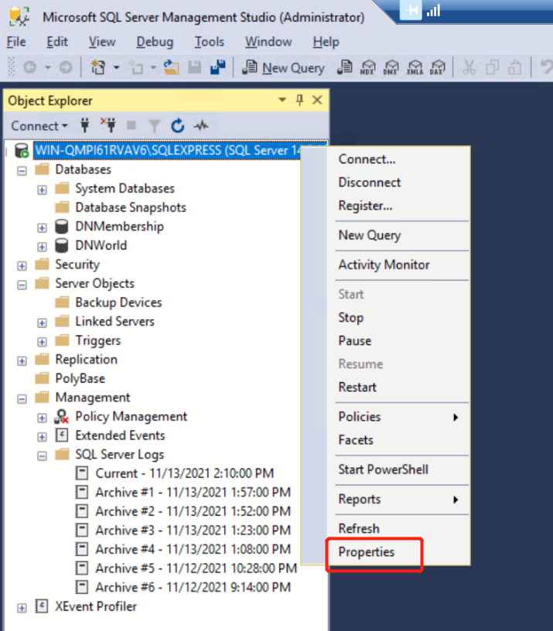Select Archive #3 log entry
This screenshot has width=553, height=631.
pyautogui.click(x=193, y=530)
